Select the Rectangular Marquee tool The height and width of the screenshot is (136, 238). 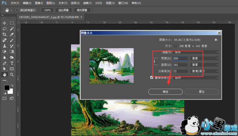(12, 23)
